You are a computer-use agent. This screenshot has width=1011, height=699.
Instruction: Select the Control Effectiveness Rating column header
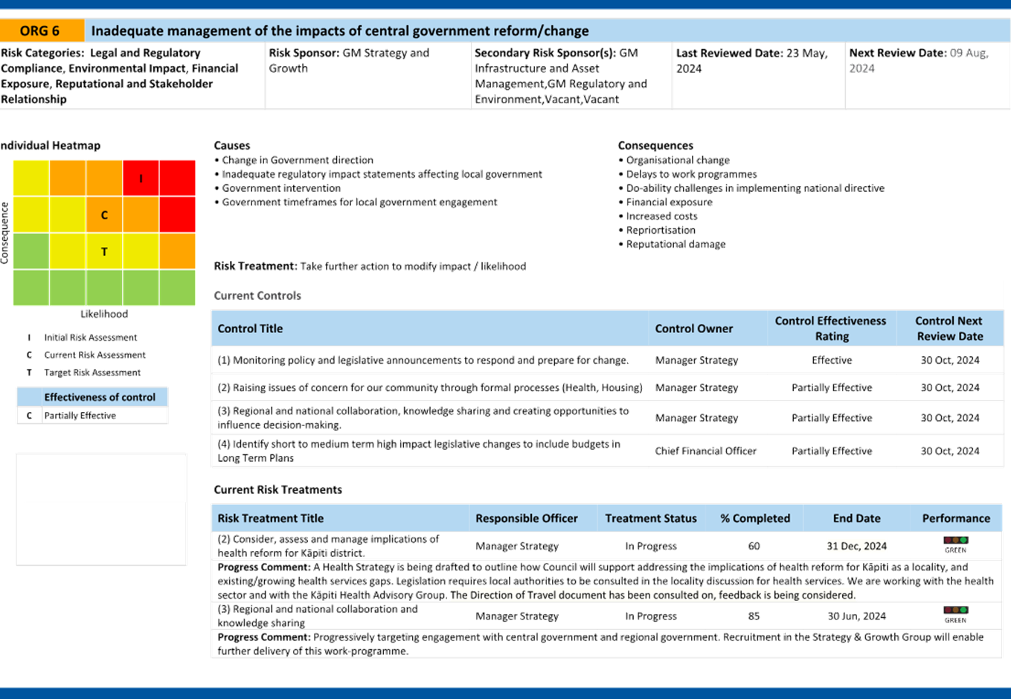(830, 329)
